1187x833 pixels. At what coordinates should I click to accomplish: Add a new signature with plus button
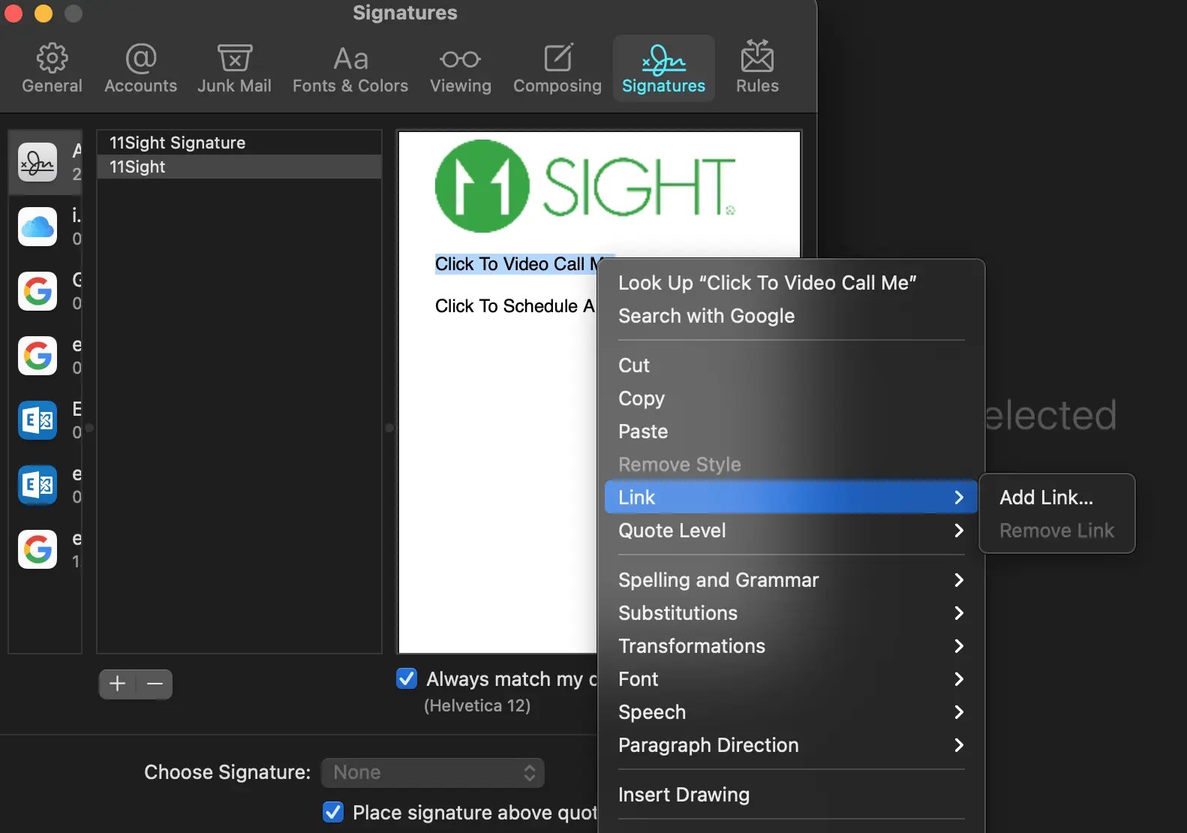(117, 684)
